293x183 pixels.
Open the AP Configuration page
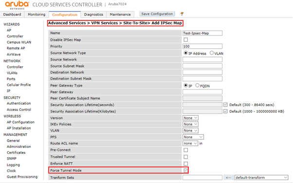coord(20,122)
